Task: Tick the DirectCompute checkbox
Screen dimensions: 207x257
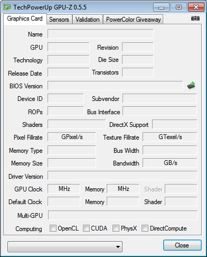Action: tap(145, 228)
